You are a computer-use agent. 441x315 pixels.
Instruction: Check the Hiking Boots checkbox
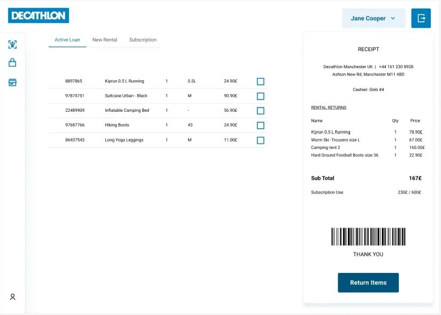[261, 126]
